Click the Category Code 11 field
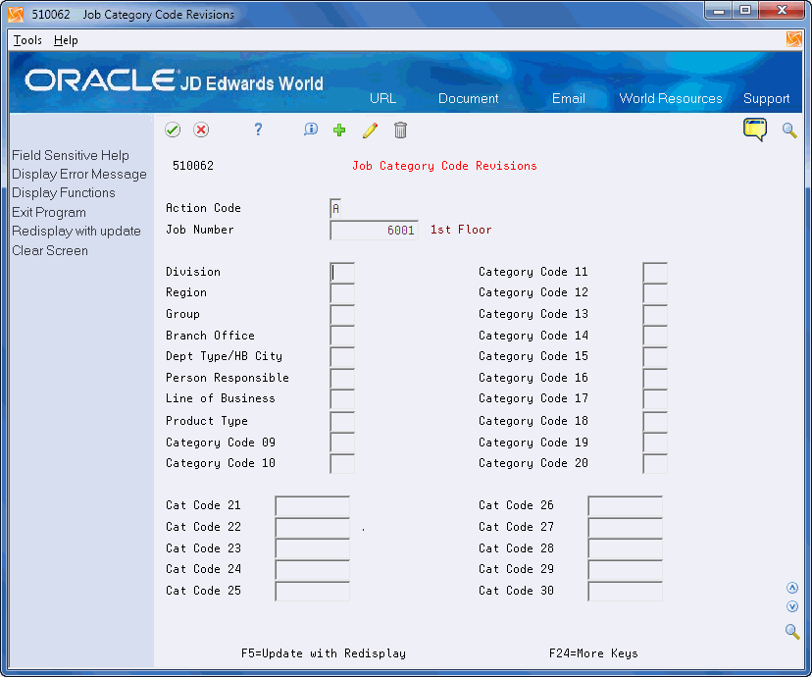Image resolution: width=812 pixels, height=677 pixels. point(655,273)
